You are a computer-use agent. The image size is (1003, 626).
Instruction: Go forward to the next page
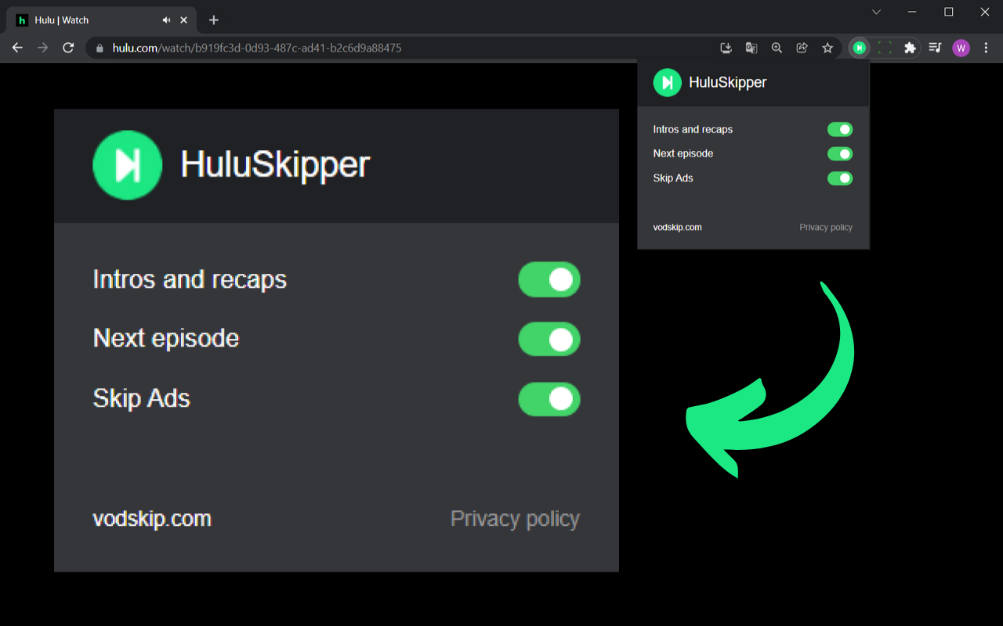[x=43, y=48]
